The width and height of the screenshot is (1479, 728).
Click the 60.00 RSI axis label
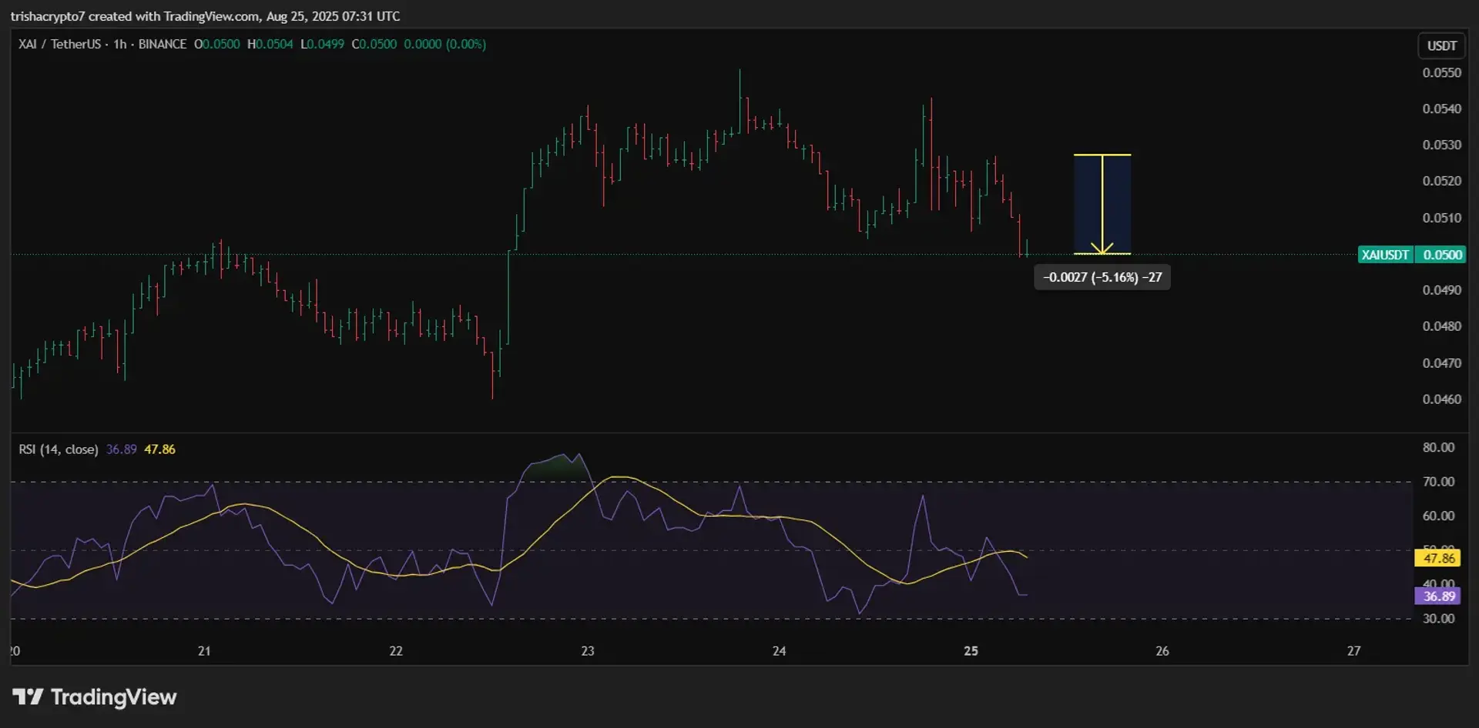[x=1438, y=516]
